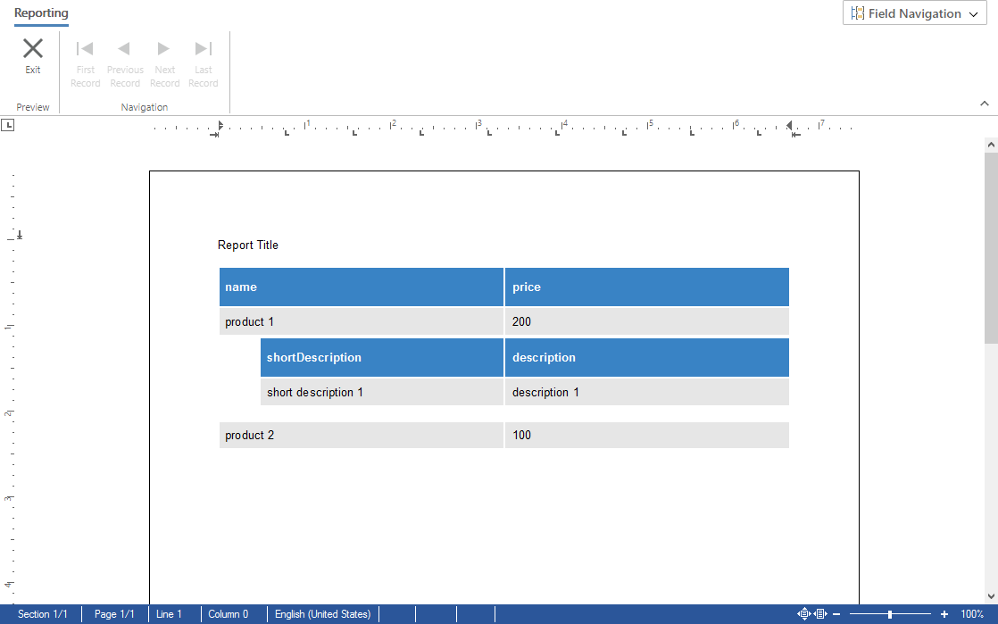998x624 pixels.
Task: Click the price header cell
Action: coord(646,287)
